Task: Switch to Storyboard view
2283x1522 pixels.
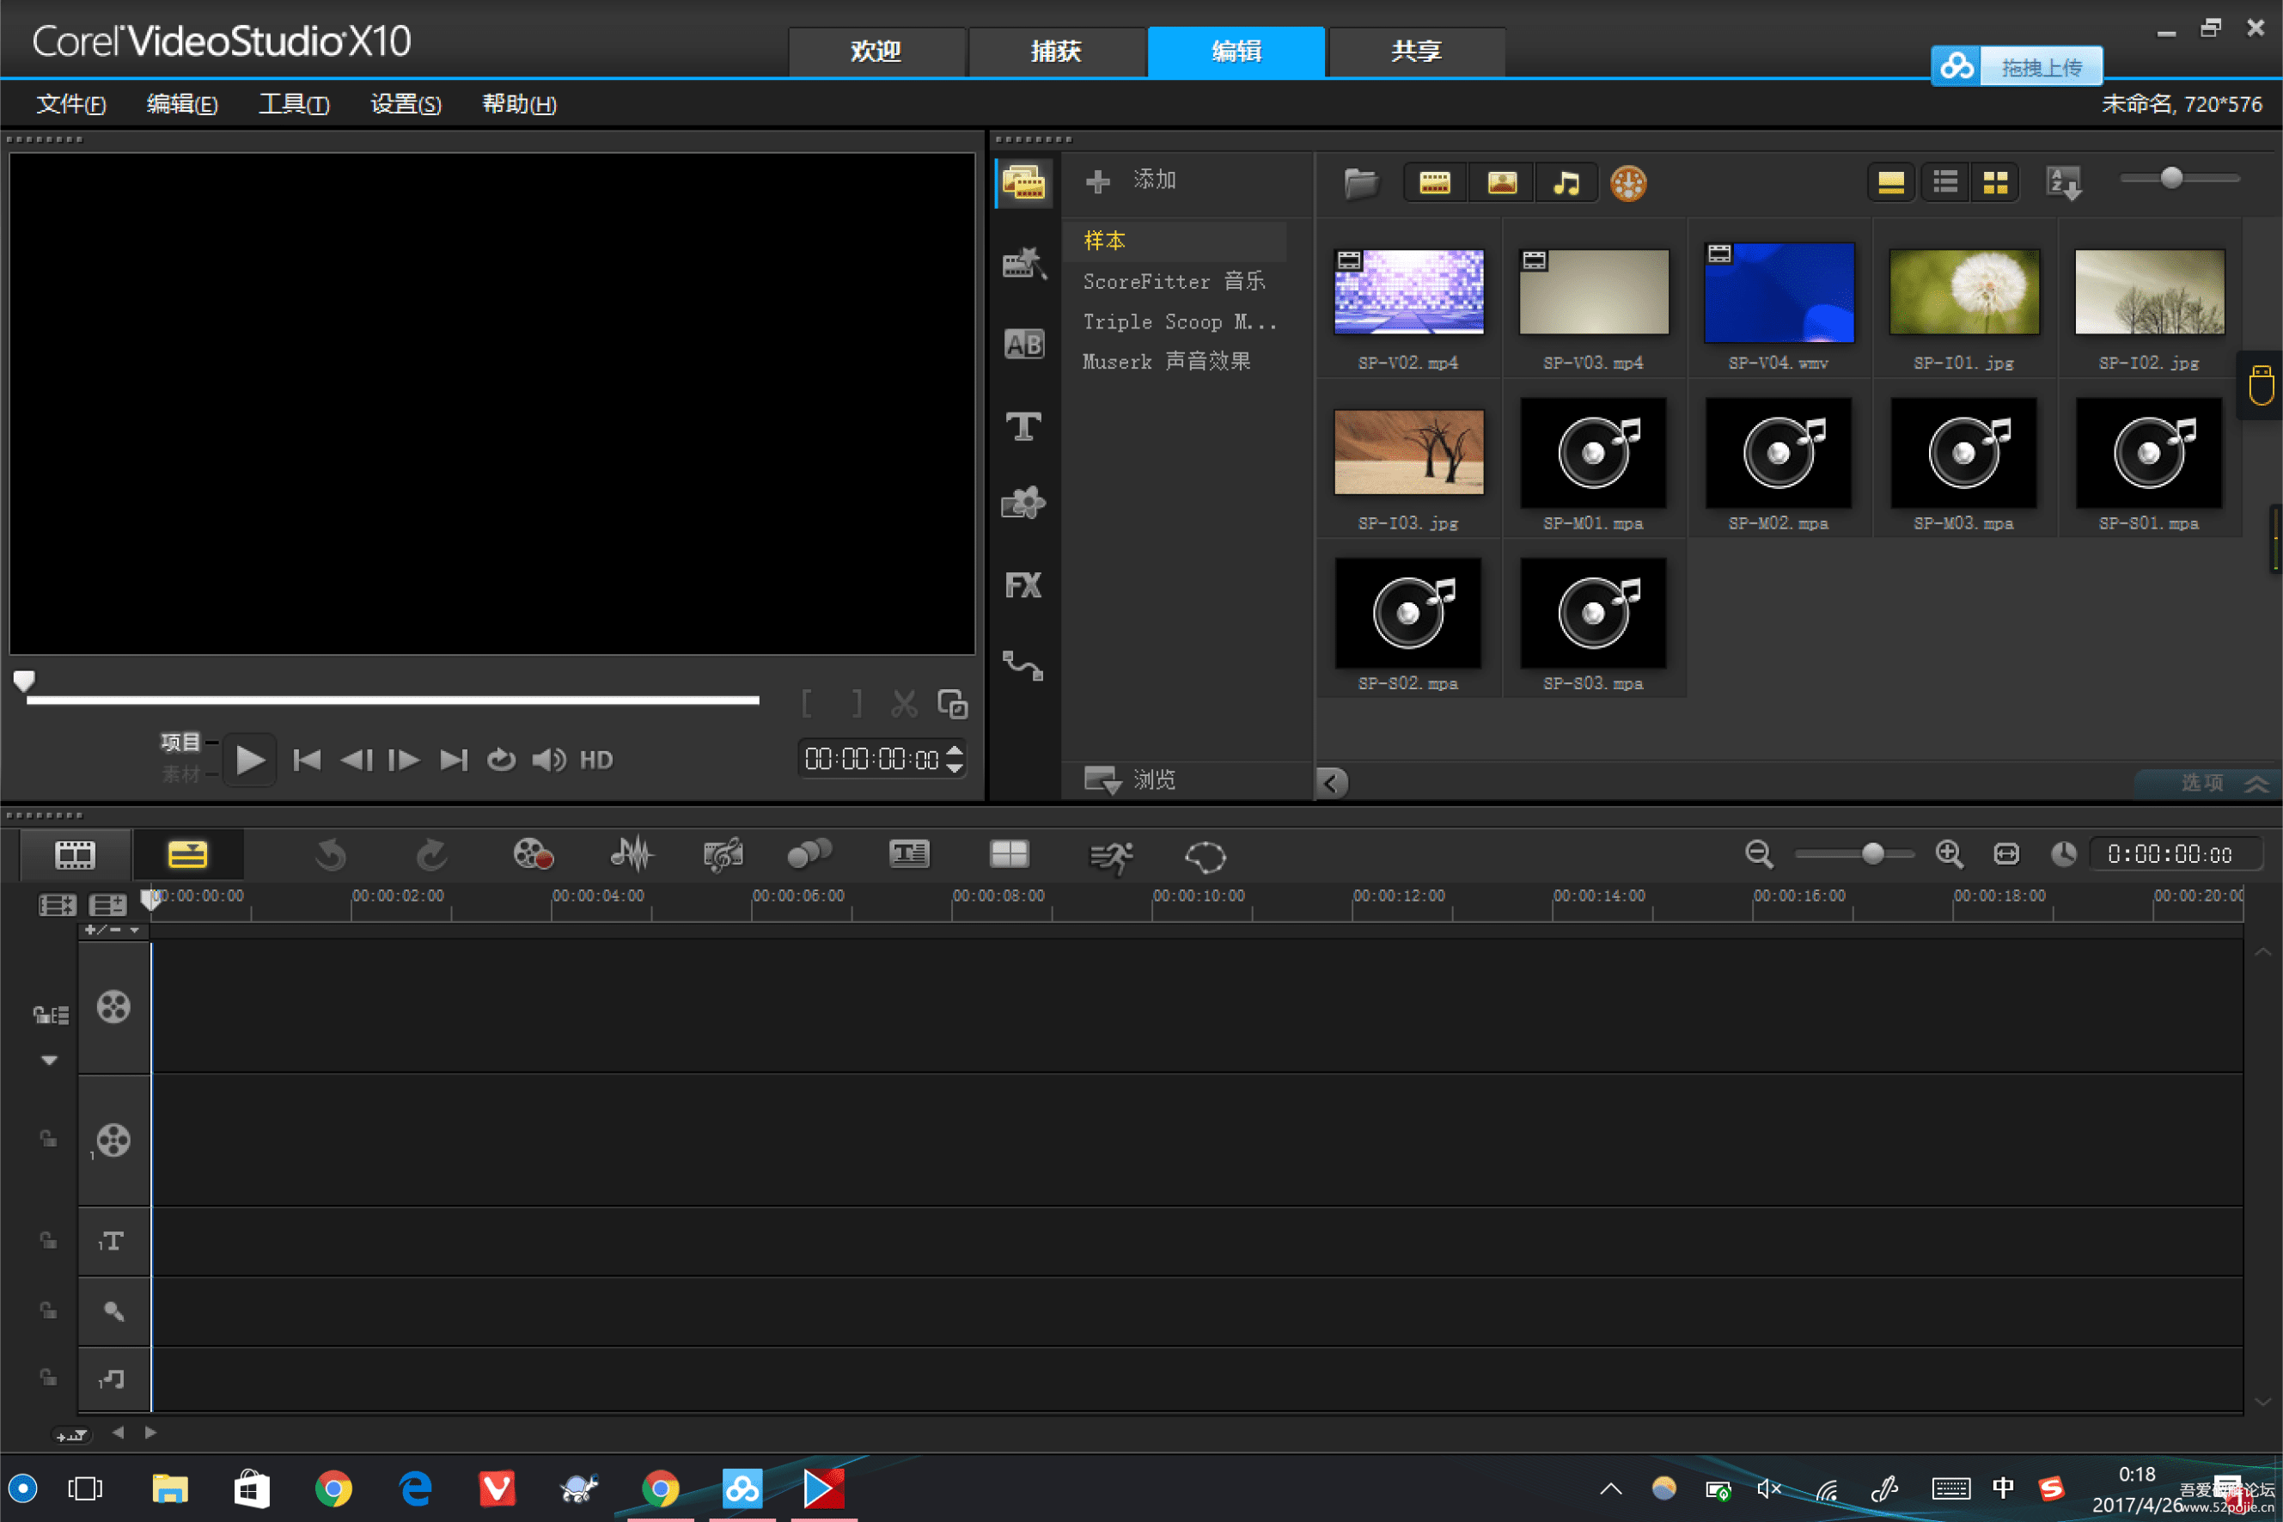Action: [x=75, y=855]
